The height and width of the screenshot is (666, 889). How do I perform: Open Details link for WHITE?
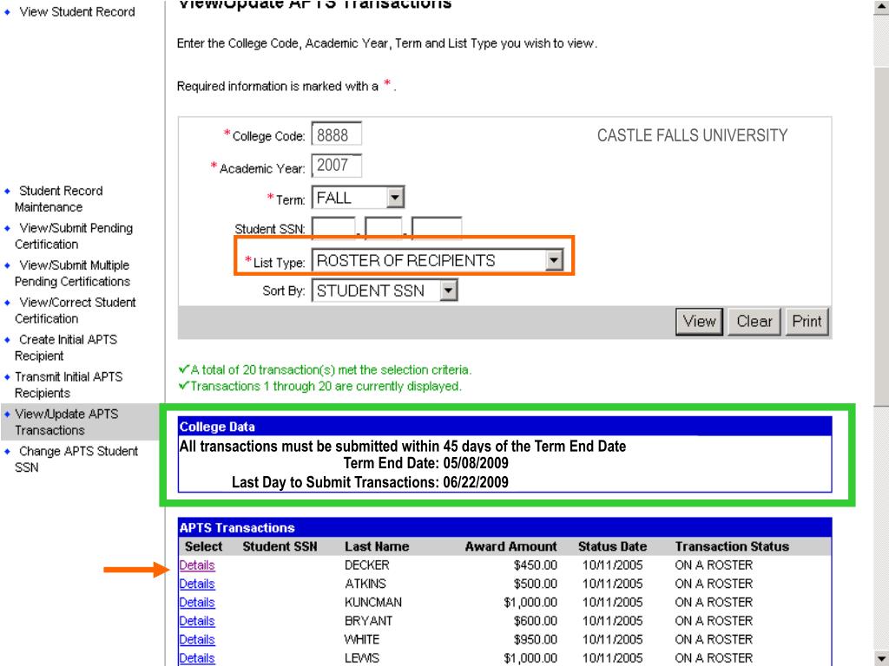pyautogui.click(x=197, y=640)
